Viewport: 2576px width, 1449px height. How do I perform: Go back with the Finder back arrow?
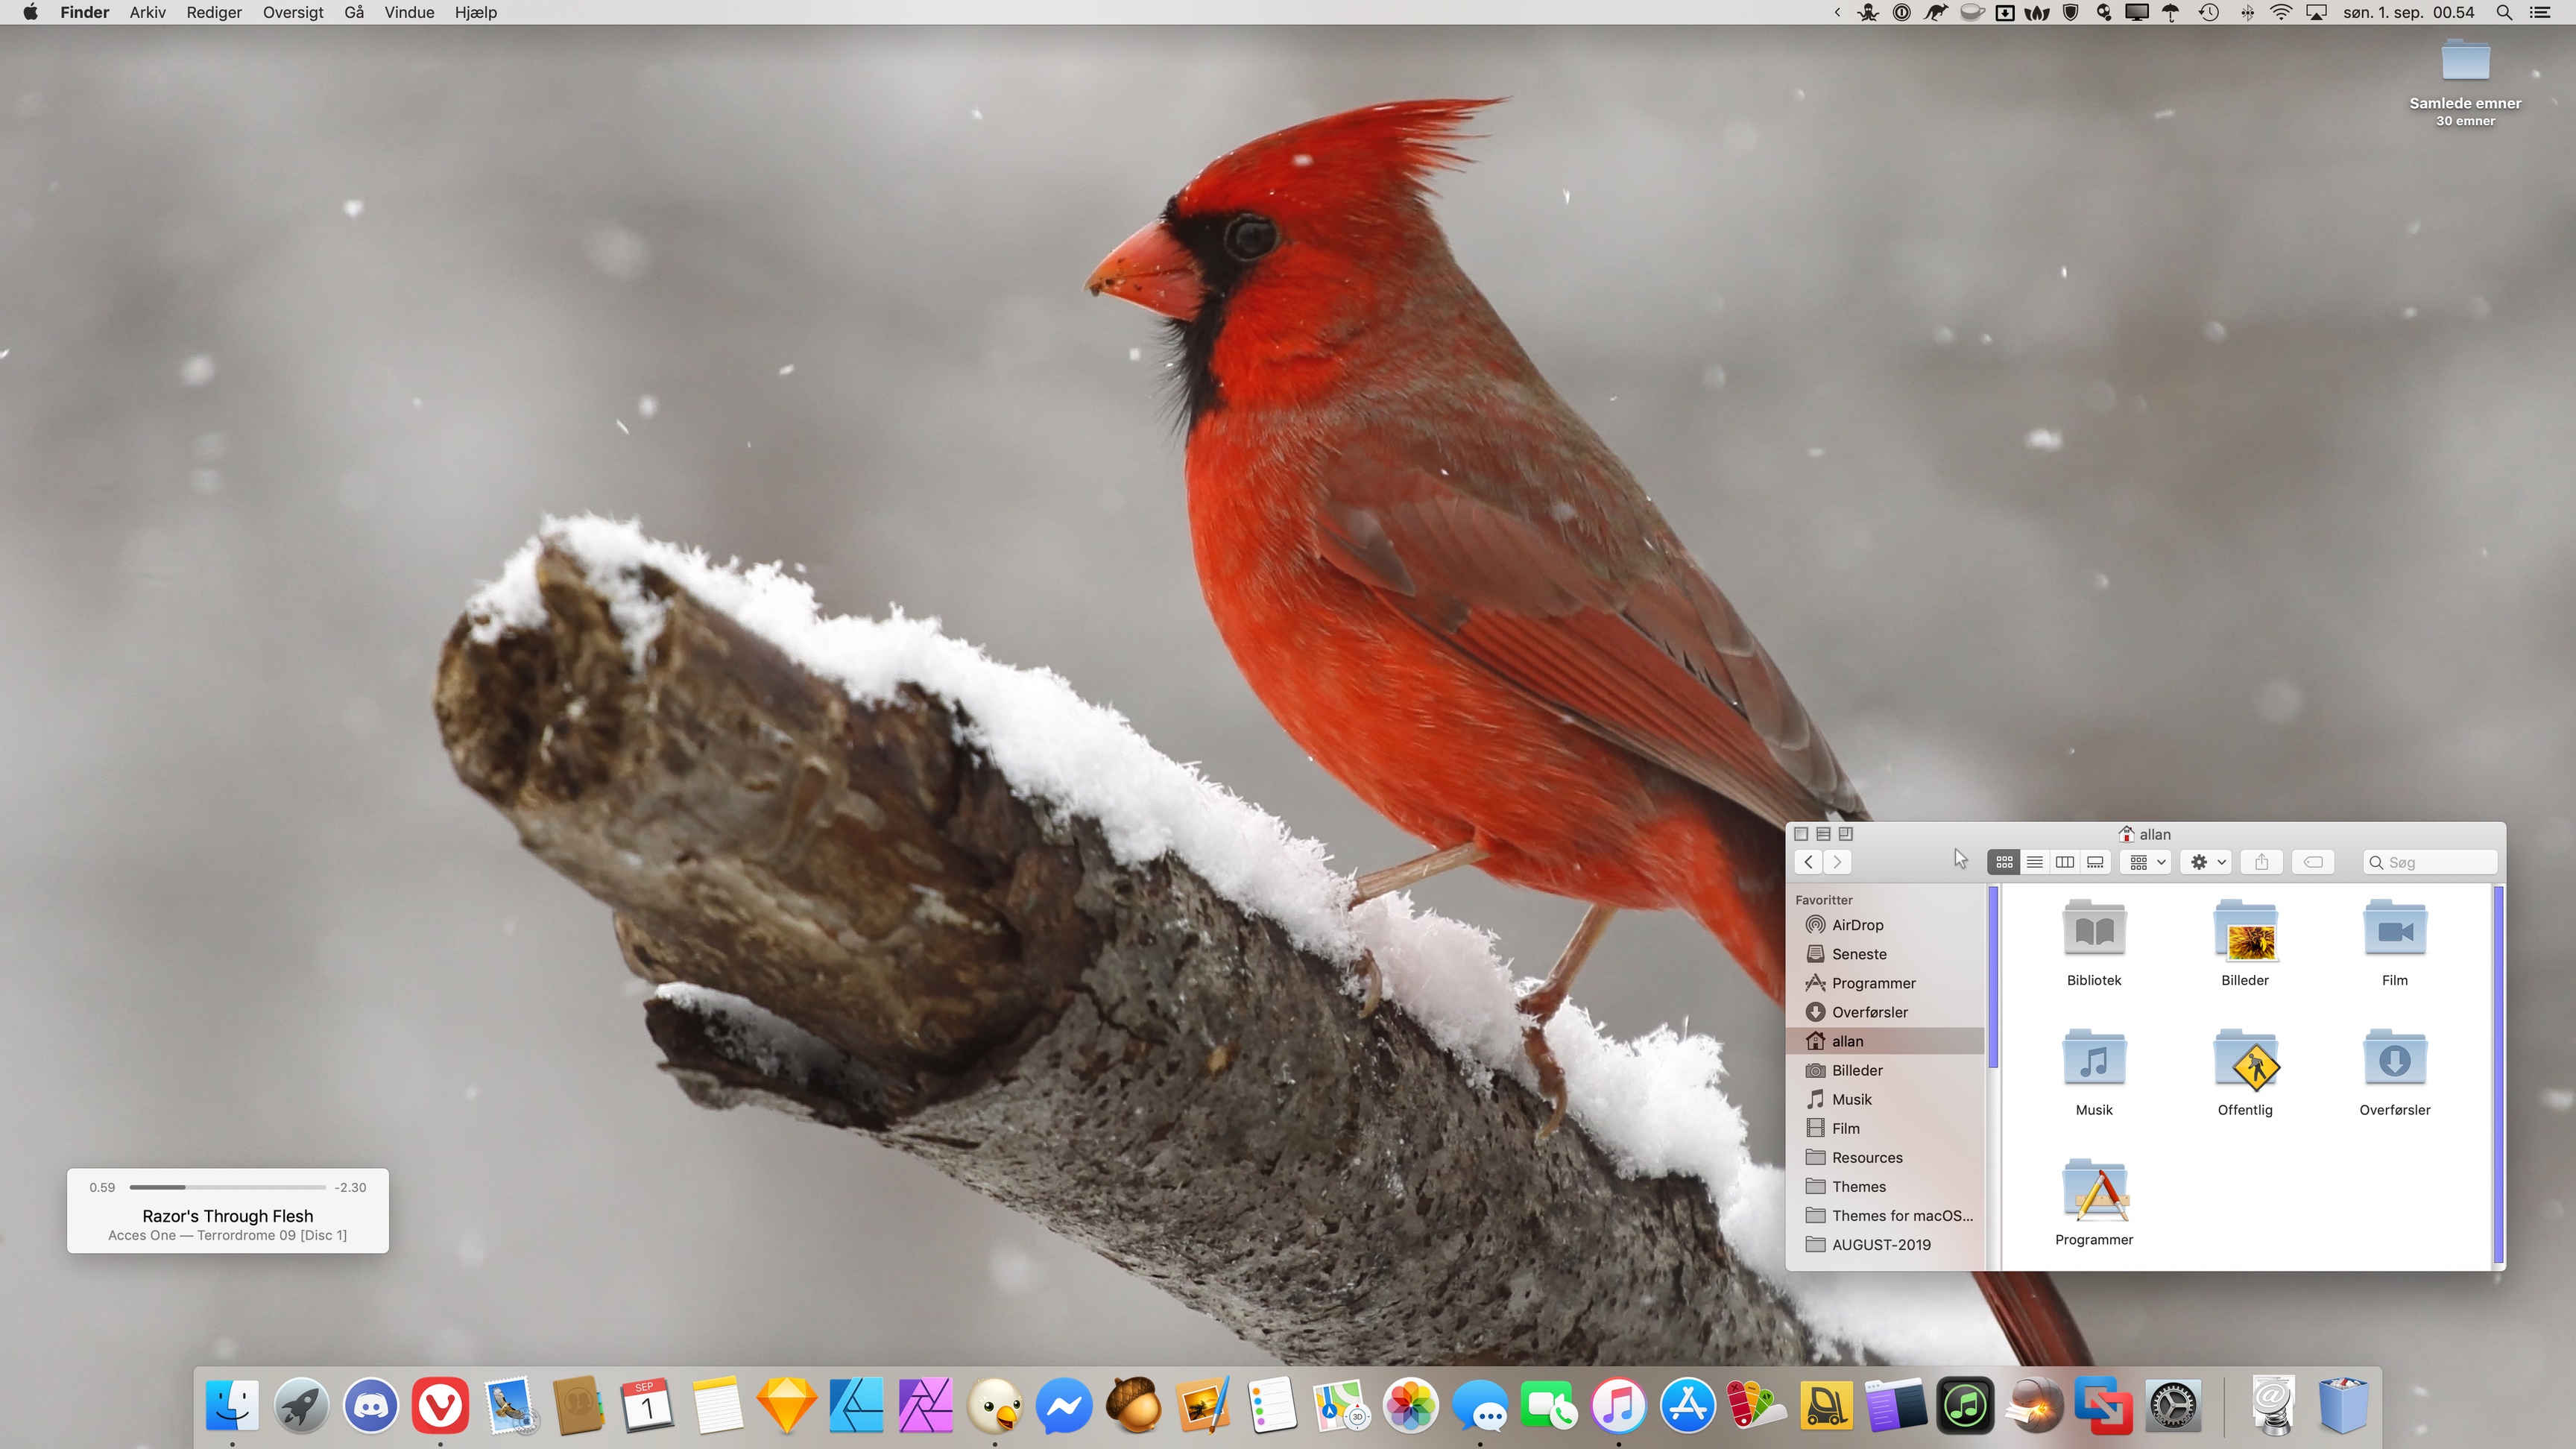[x=1808, y=862]
